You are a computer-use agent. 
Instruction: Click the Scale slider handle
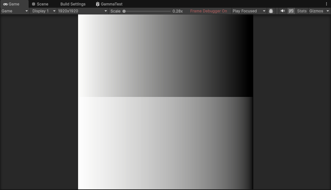tap(124, 11)
